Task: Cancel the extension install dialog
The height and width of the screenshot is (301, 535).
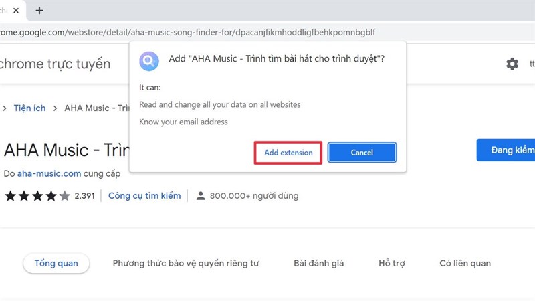Action: pos(362,153)
